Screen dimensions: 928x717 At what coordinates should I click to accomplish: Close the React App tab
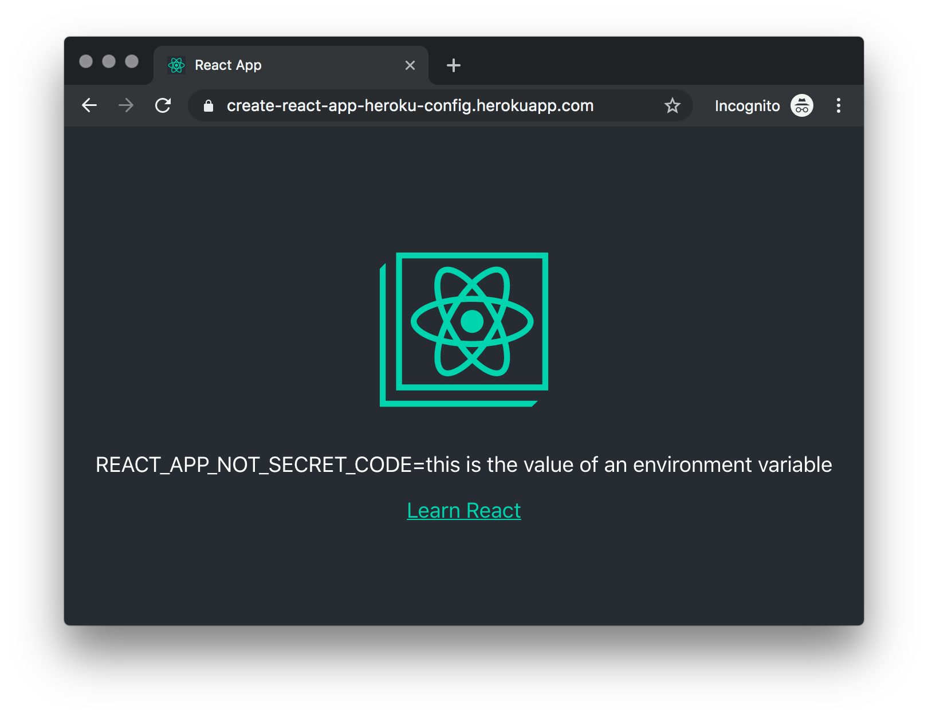[x=410, y=65]
